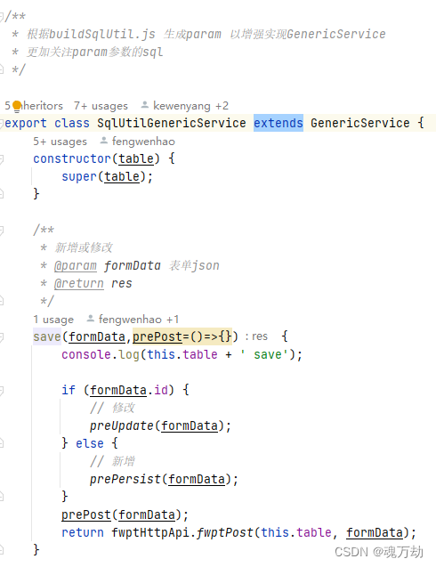Open the inheritors code lens on class line

coord(34,106)
